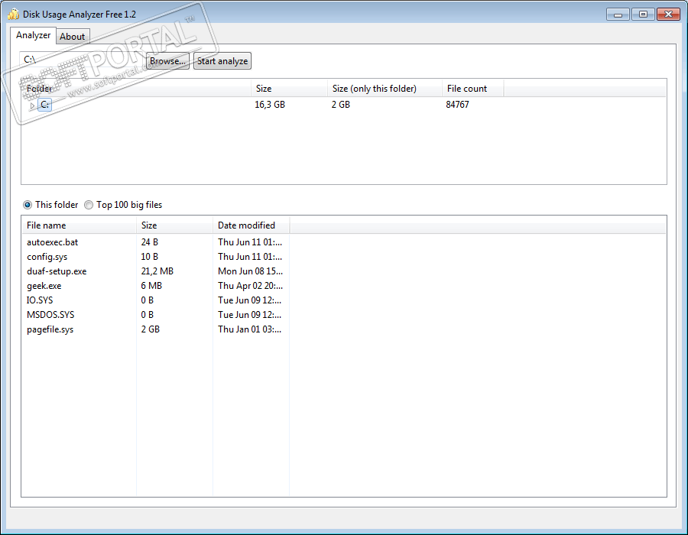This screenshot has height=535, width=688.
Task: Sort folders by the Size column header
Action: point(289,89)
